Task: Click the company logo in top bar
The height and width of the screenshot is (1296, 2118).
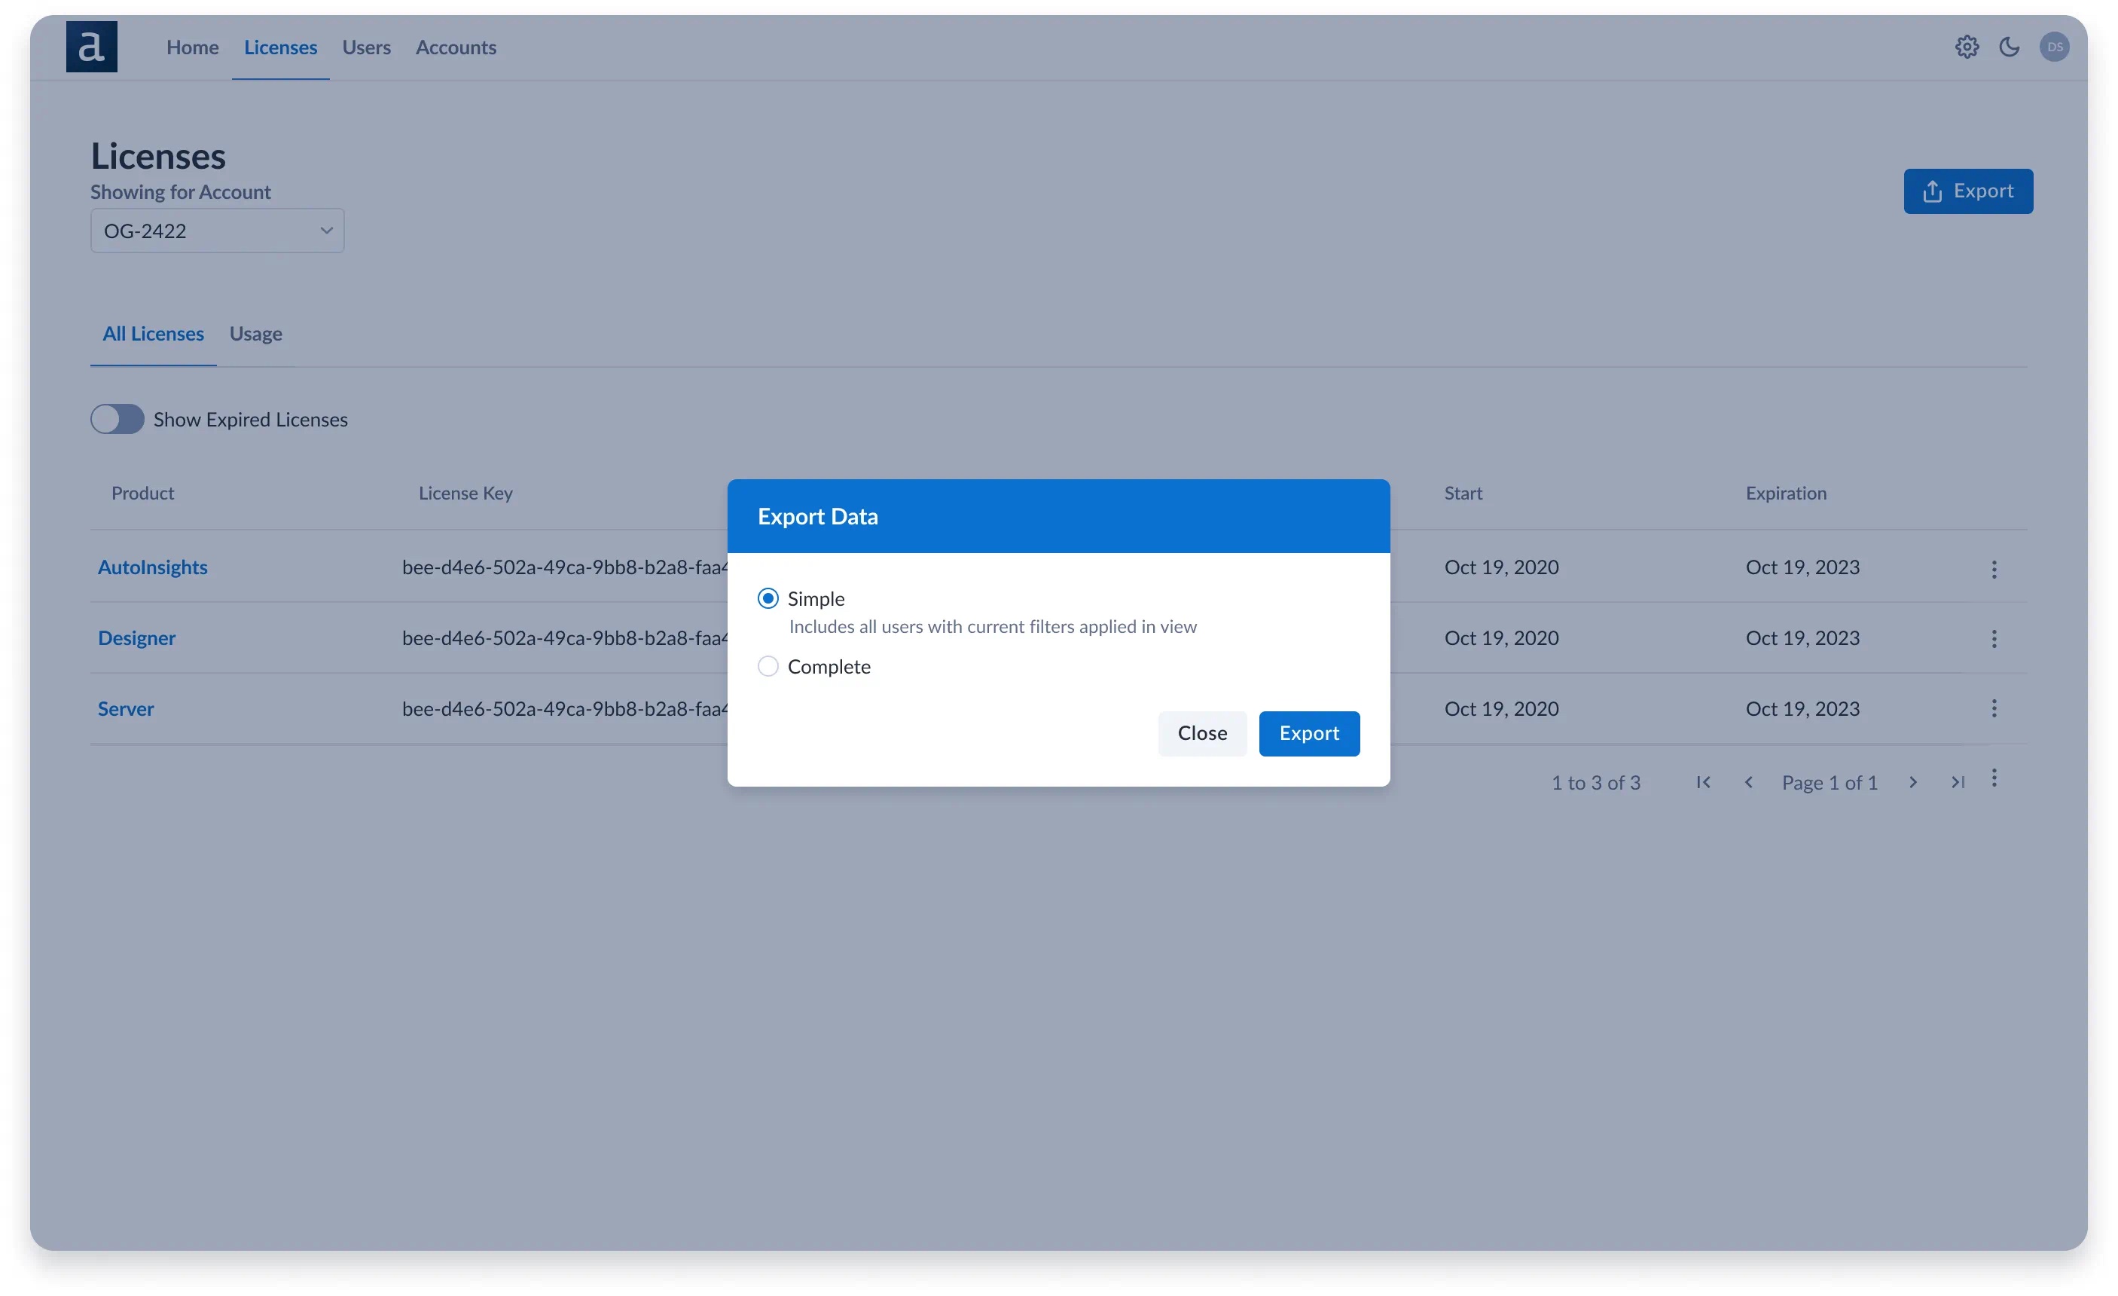Action: 91,47
